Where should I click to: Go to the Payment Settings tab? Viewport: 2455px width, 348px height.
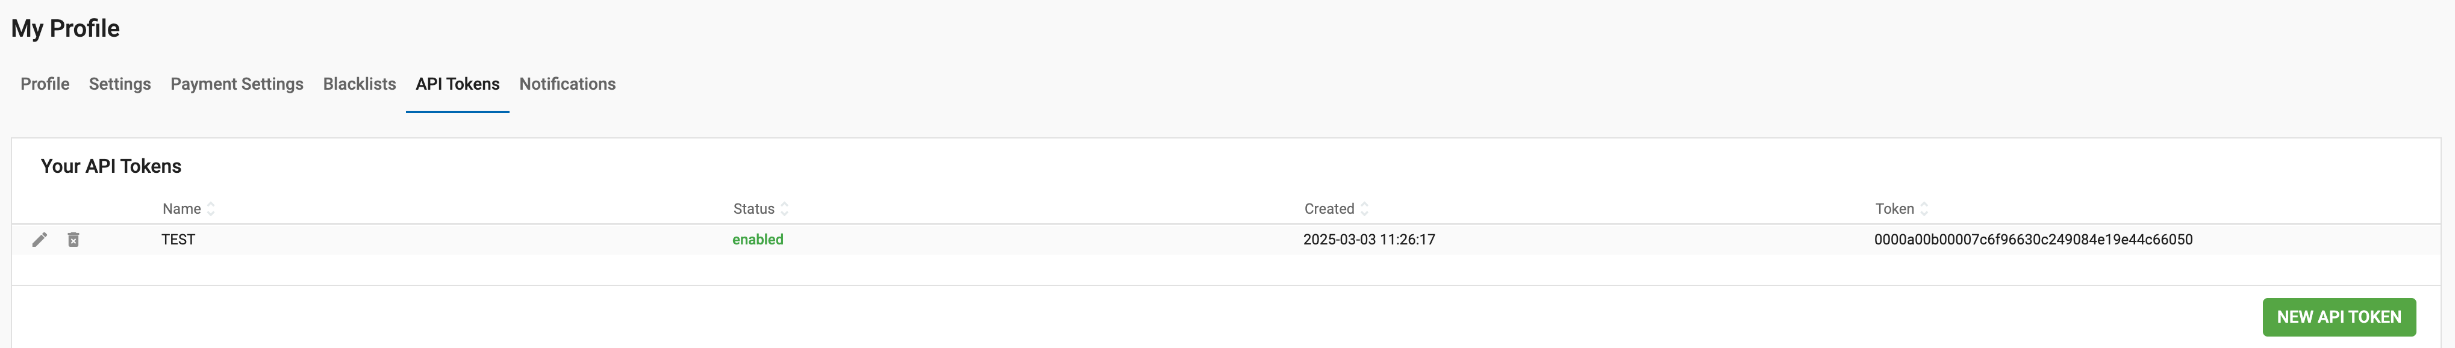coord(236,84)
